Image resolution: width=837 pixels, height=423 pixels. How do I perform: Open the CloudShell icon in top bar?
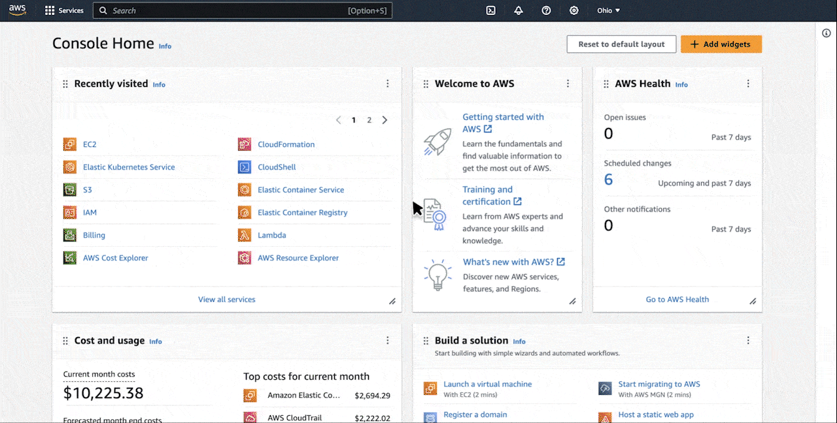pos(491,10)
